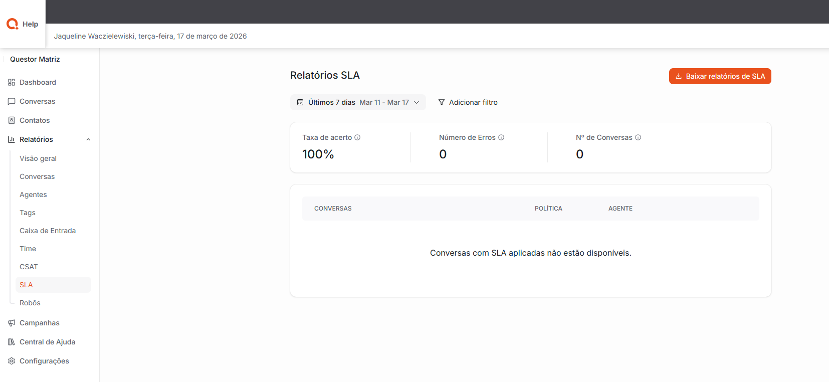Click the Conversas chat bubble icon

[x=12, y=101]
